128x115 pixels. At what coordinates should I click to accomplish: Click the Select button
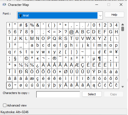92,94
